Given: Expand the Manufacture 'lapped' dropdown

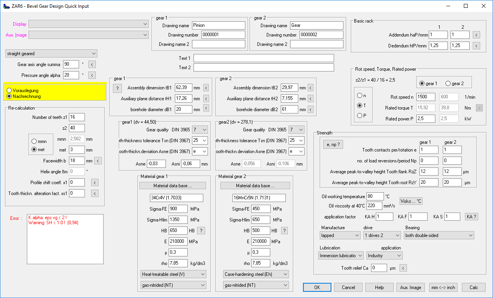Looking at the screenshot, I should pyautogui.click(x=340, y=235).
